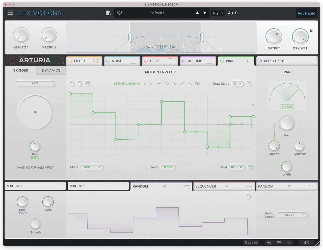Screen dimensions: 323x250
Task: Open the Retrig Source CLOCK dropdown
Action: [x=292, y=215]
